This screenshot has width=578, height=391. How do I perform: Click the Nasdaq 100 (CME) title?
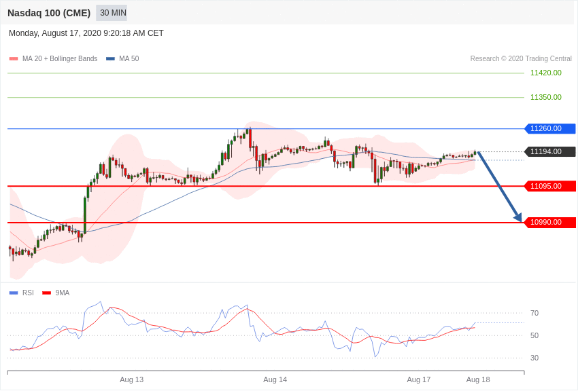(49, 13)
